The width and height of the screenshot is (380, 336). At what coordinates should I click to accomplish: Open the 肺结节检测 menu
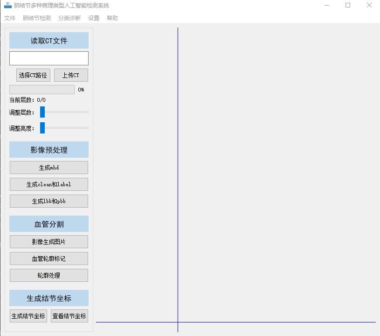point(36,18)
